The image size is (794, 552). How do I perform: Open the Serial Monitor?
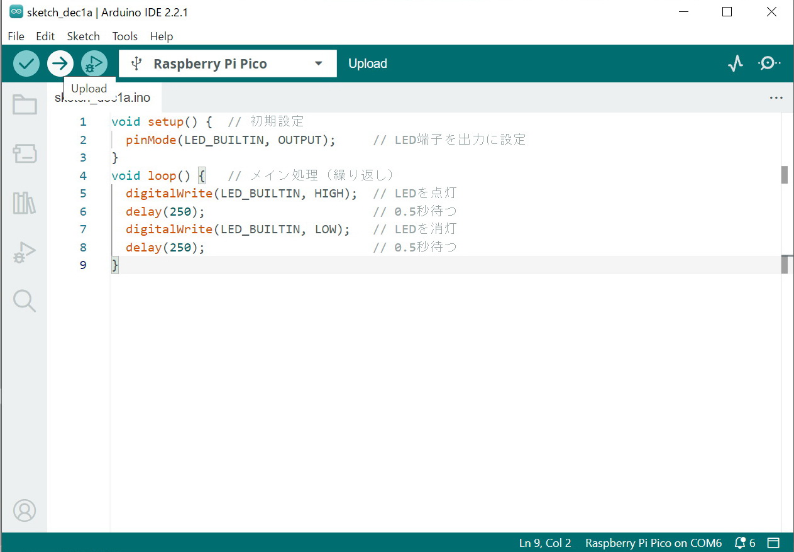point(769,63)
